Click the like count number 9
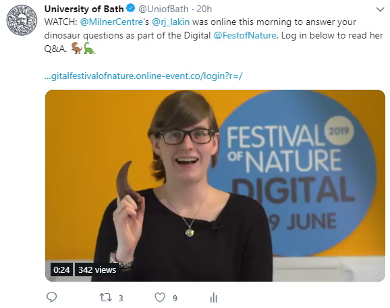This screenshot has width=390, height=308. click(175, 298)
